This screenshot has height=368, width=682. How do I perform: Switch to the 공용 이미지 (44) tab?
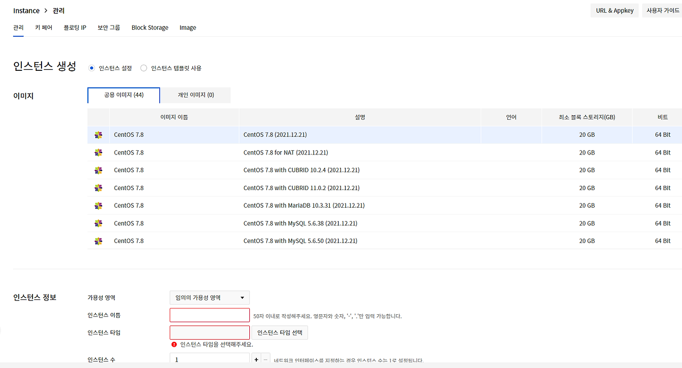[124, 95]
